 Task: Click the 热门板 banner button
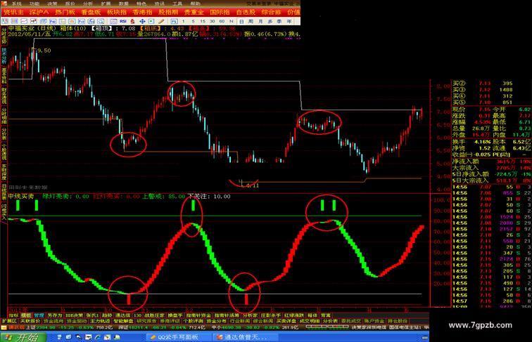coord(65,12)
